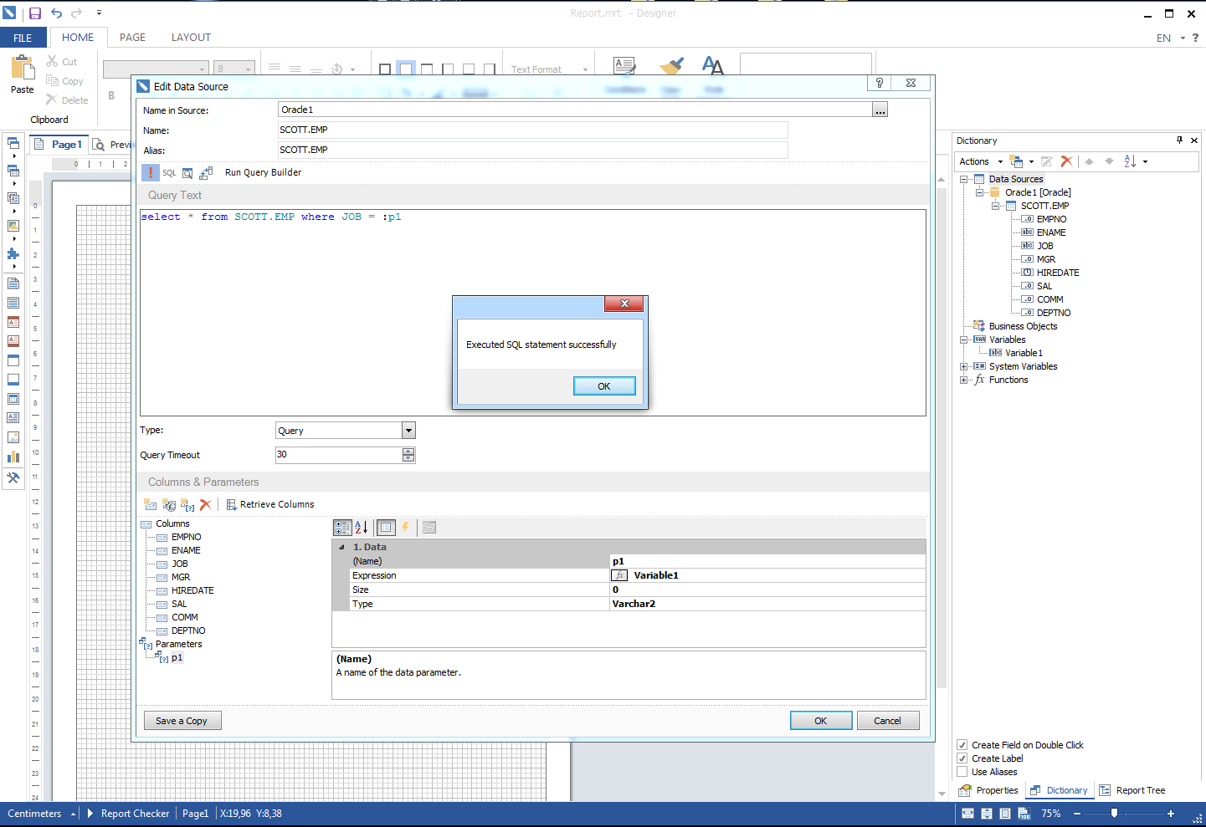1206x827 pixels.
Task: Sort property grid alphabetically
Action: tap(361, 528)
